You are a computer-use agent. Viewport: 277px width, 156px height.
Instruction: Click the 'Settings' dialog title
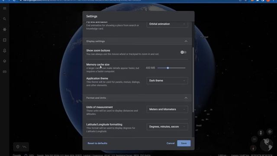click(x=92, y=16)
